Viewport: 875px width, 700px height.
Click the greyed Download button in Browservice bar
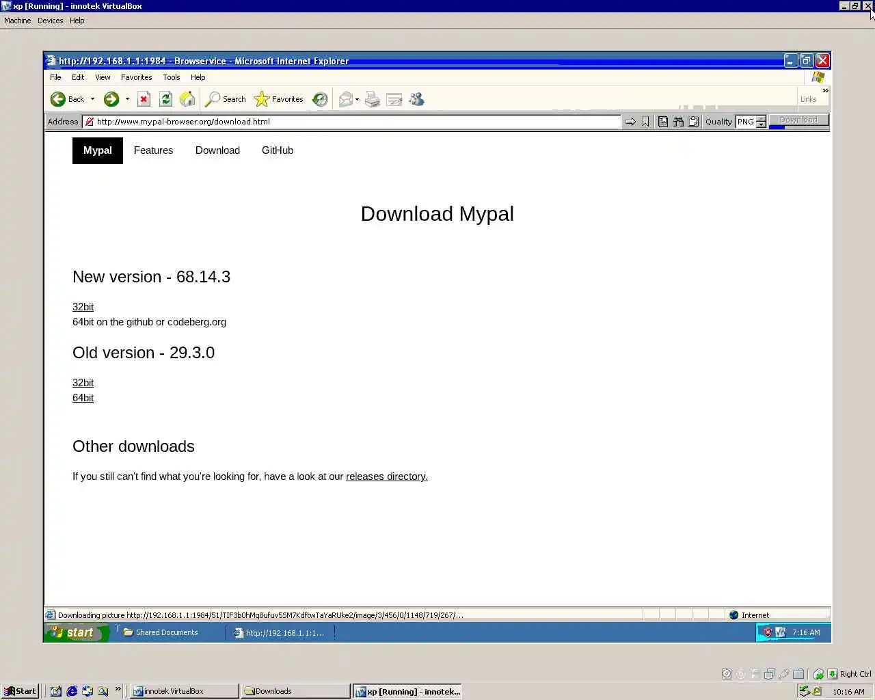798,120
